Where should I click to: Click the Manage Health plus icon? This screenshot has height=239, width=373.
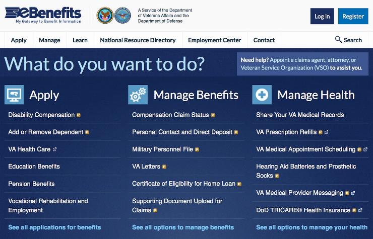[x=262, y=95]
